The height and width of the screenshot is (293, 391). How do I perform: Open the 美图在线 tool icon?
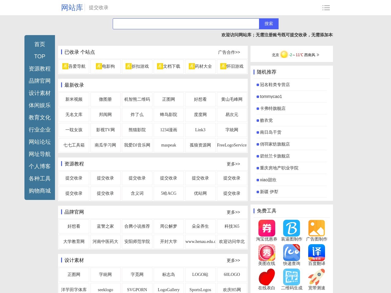267,252
